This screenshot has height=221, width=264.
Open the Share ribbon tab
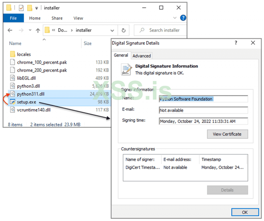(57, 18)
